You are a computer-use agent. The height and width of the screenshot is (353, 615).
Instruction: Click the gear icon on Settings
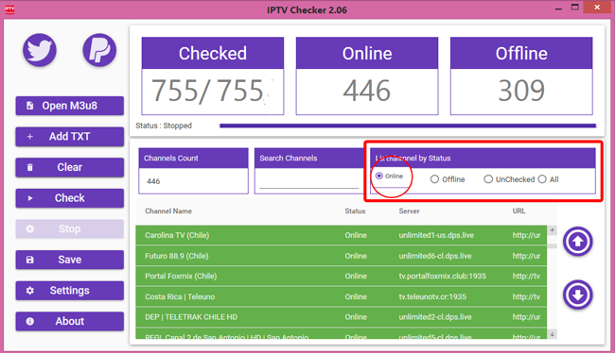[x=30, y=291]
